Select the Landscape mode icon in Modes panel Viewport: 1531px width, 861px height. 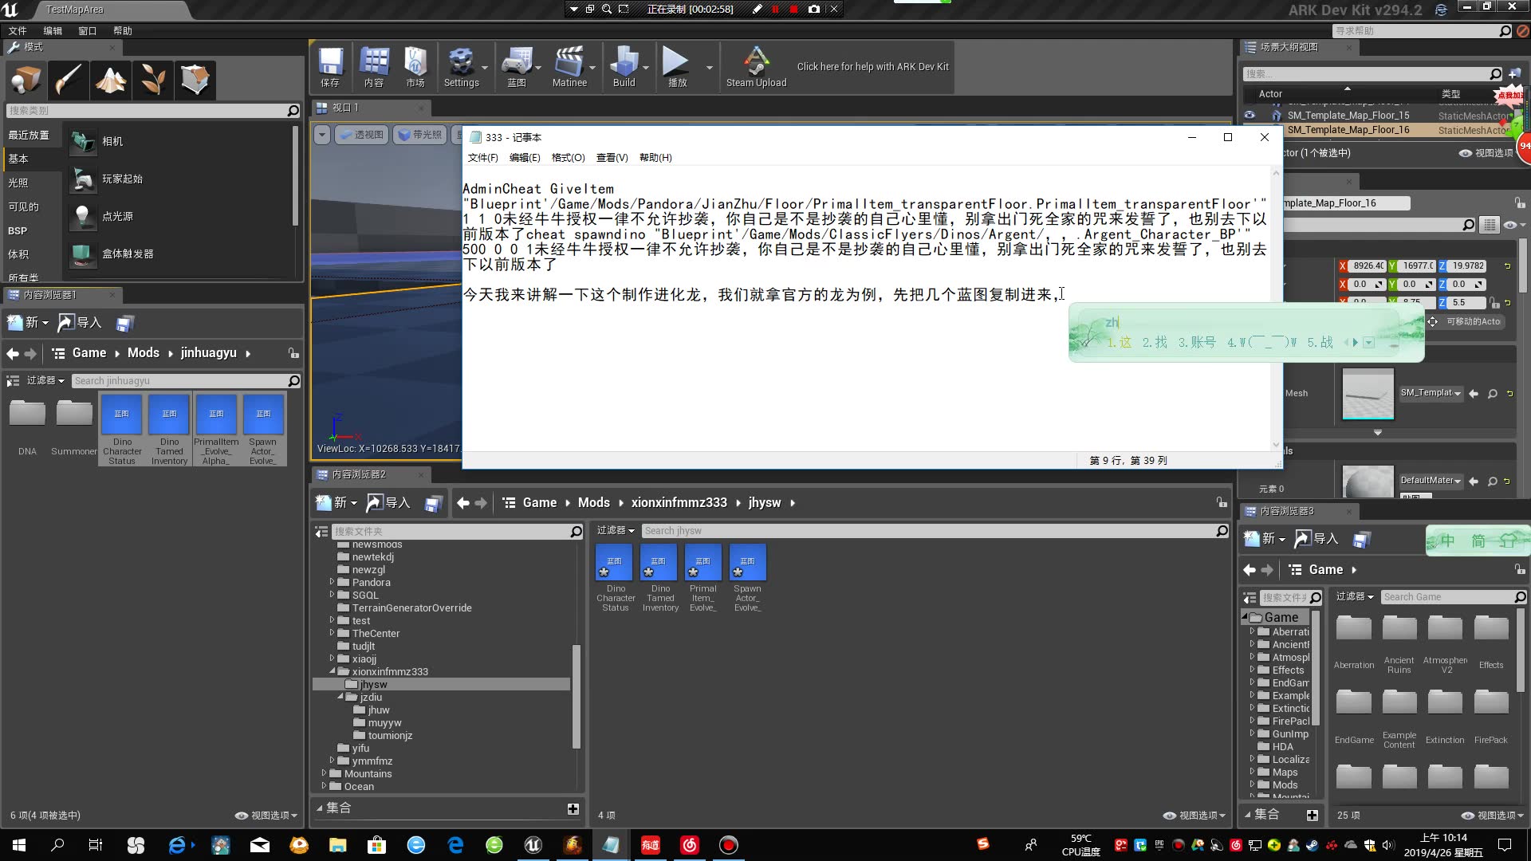(110, 79)
